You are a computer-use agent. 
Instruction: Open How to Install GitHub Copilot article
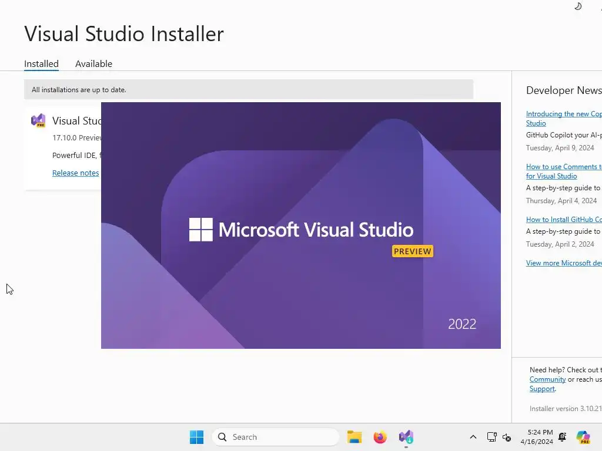point(564,220)
